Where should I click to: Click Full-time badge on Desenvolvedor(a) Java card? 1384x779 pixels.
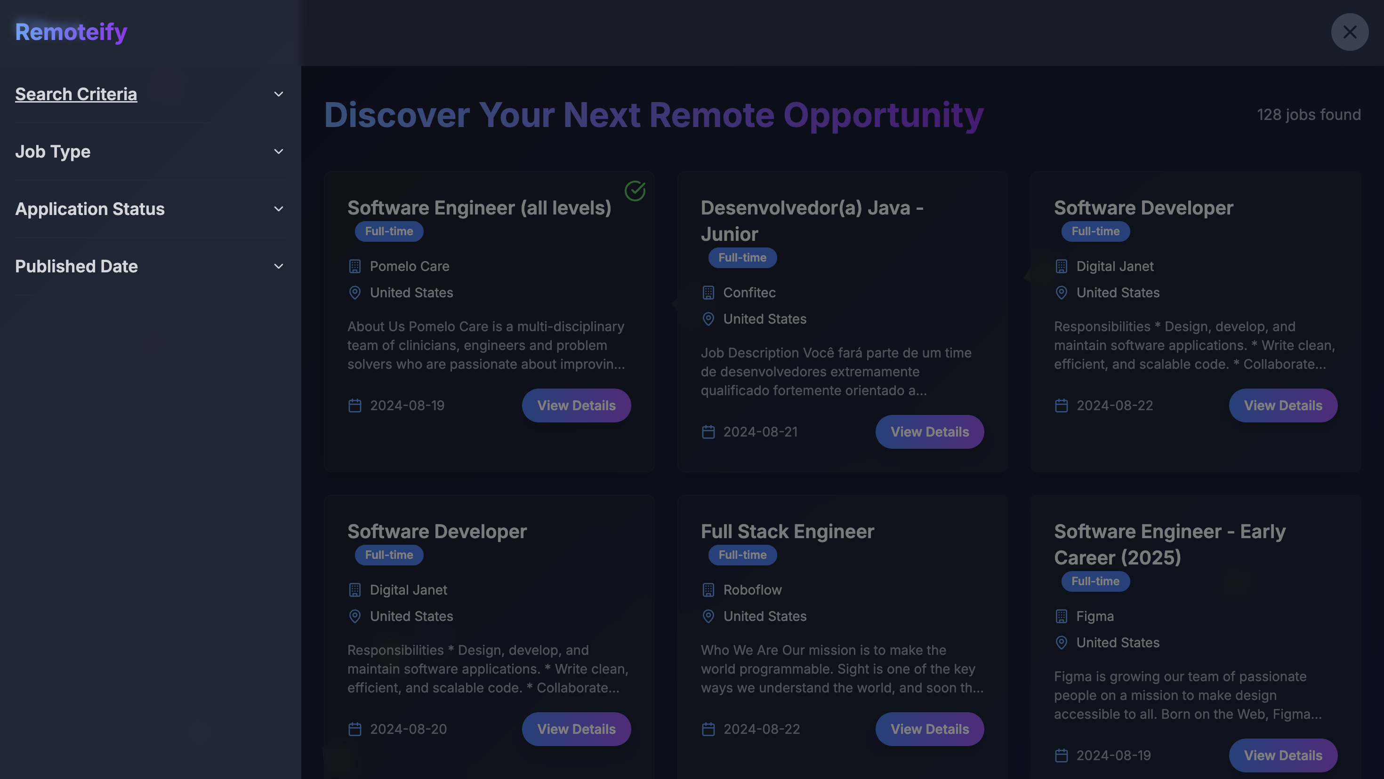742,258
